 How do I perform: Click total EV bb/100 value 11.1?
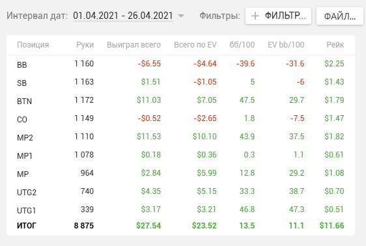(296, 226)
